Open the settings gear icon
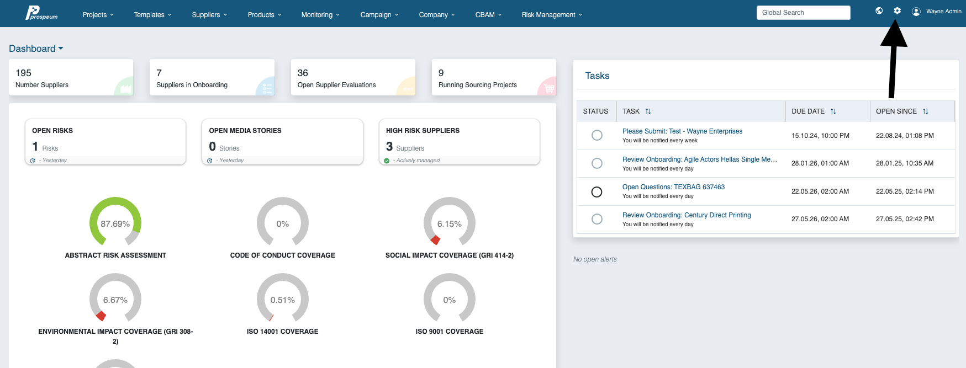Image resolution: width=966 pixels, height=368 pixels. coord(898,10)
